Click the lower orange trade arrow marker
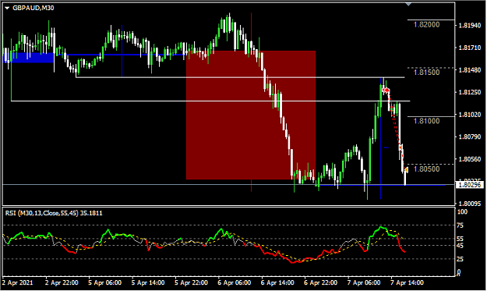Screen dimensions: 487x291 click(406, 170)
